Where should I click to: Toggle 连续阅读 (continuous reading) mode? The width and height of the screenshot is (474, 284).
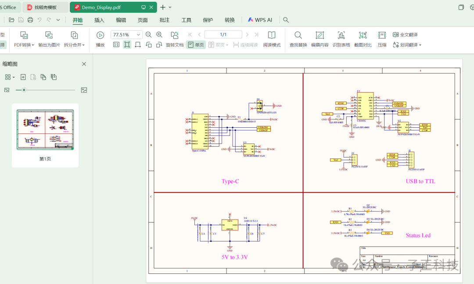point(245,45)
